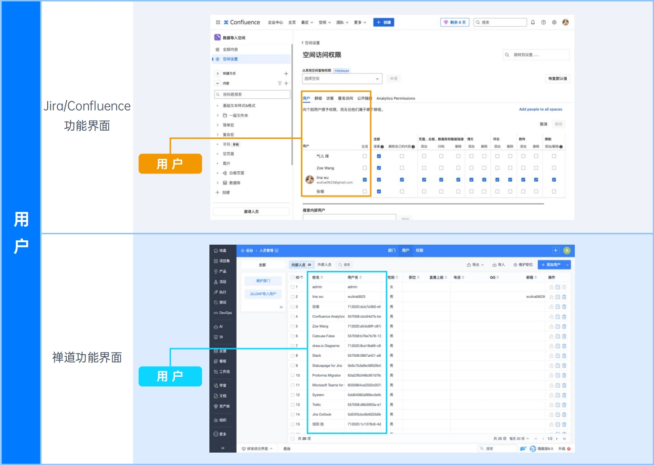Image resolution: width=654 pixels, height=465 pixels.
Task: Collapse the ZenTao sidebar with the bottom arrow
Action: pos(223,448)
